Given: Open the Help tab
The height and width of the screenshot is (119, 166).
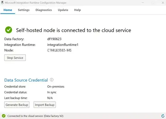Looking at the screenshot, I should coord(77,10).
